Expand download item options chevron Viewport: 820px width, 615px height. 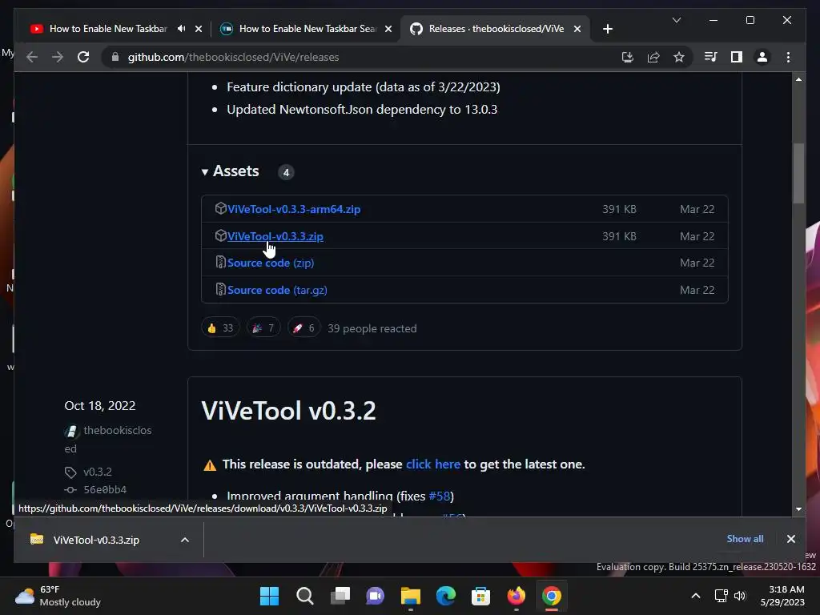[185, 540]
